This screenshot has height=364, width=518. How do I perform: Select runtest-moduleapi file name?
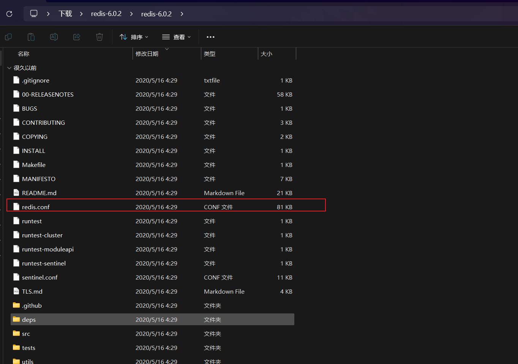[48, 249]
